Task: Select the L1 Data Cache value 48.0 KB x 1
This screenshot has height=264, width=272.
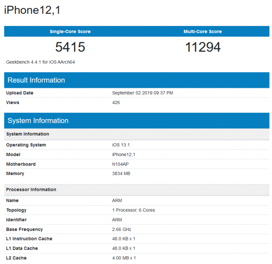Action: (124, 248)
